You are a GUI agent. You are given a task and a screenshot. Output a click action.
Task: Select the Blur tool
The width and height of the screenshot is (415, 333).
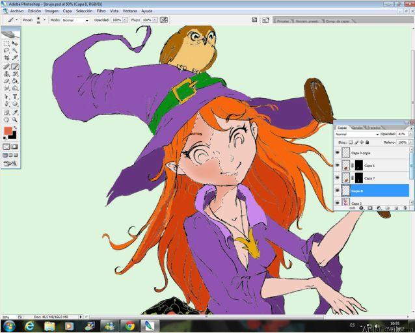click(x=7, y=88)
